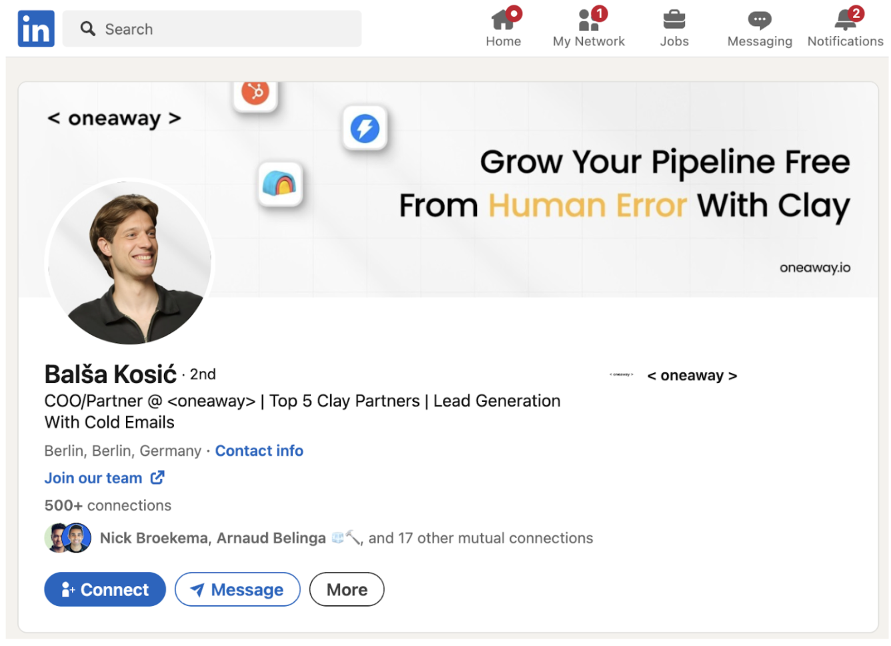Screen dimensions: 891x646
Task: Follow the Join our team link
Action: pyautogui.click(x=93, y=478)
